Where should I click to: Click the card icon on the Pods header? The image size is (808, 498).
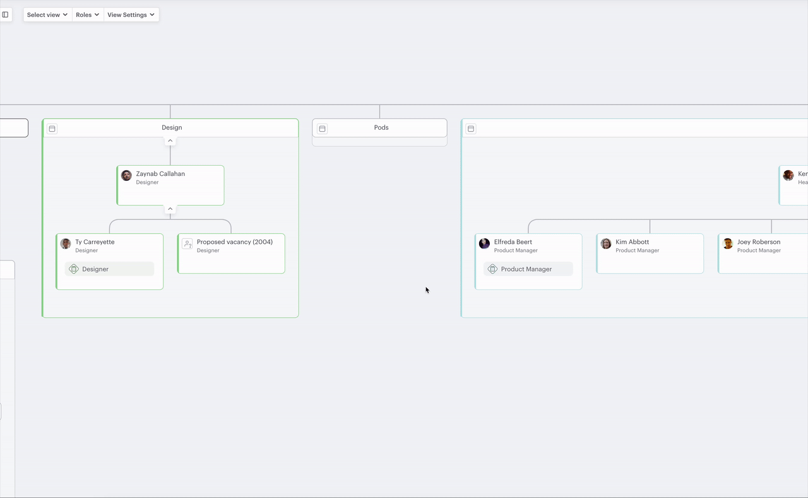coord(322,129)
